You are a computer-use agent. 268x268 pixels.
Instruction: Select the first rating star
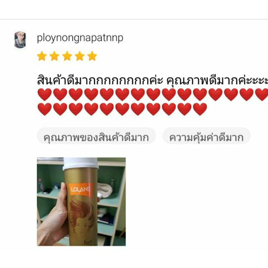point(42,56)
